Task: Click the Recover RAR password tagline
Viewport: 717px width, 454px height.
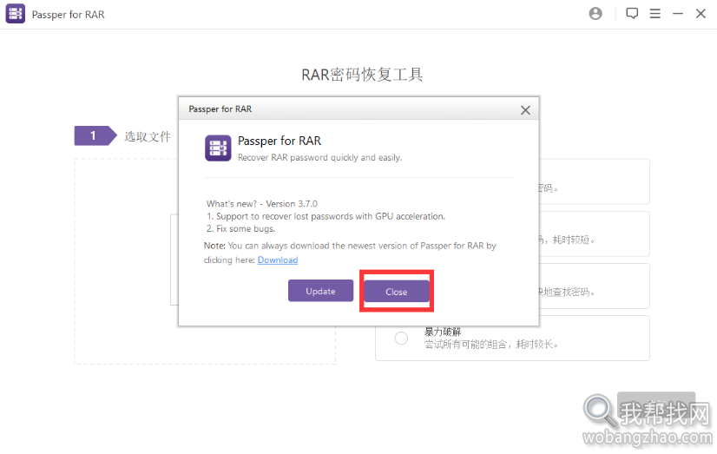Action: (319, 158)
